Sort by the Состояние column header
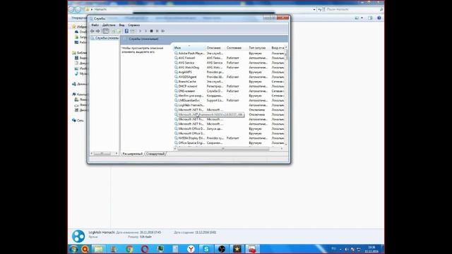 236,48
